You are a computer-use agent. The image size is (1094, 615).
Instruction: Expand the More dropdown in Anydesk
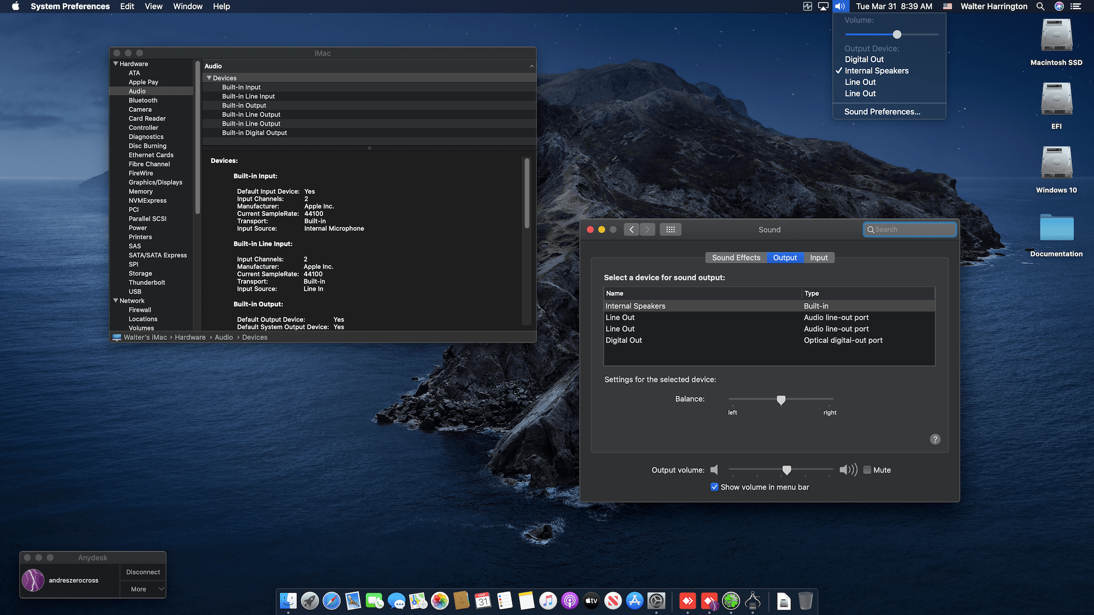click(x=142, y=589)
